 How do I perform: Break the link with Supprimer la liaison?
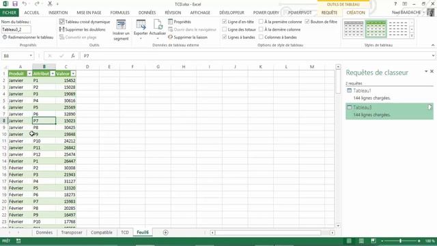pyautogui.click(x=188, y=37)
